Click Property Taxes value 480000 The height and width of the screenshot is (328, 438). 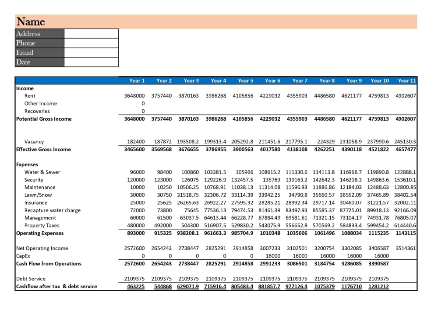(x=136, y=225)
